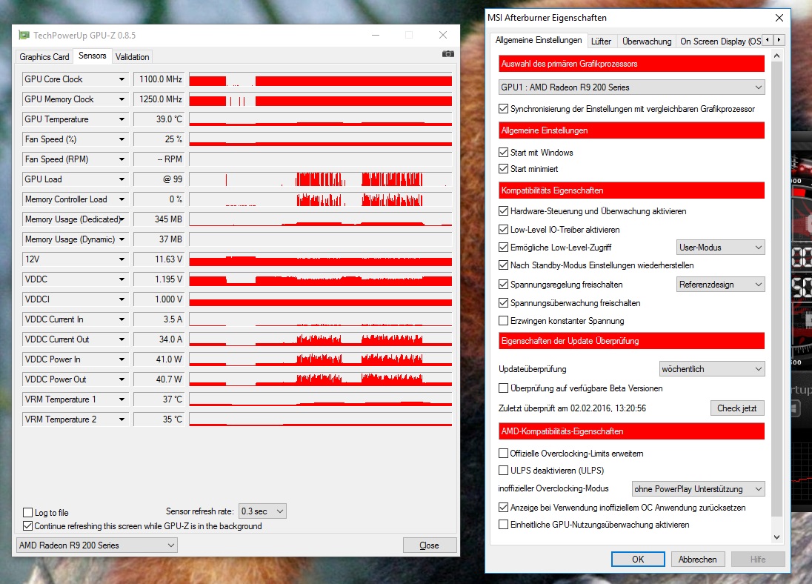Open Sensor refresh rate dropdown
The width and height of the screenshot is (812, 584).
click(262, 511)
